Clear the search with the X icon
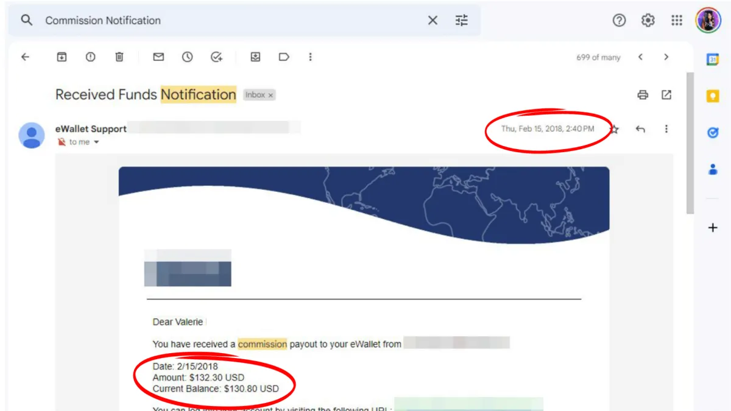 tap(433, 20)
